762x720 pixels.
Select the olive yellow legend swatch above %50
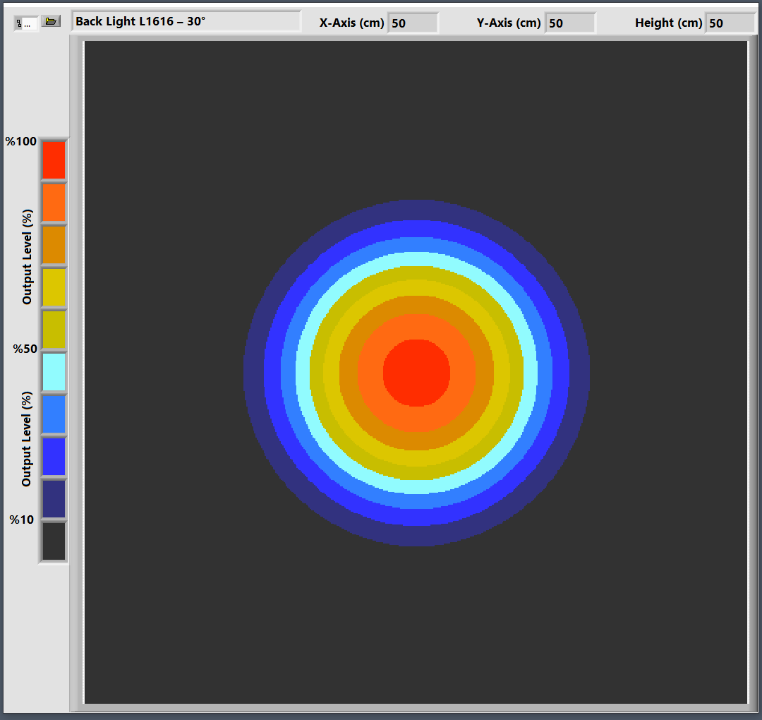54,330
